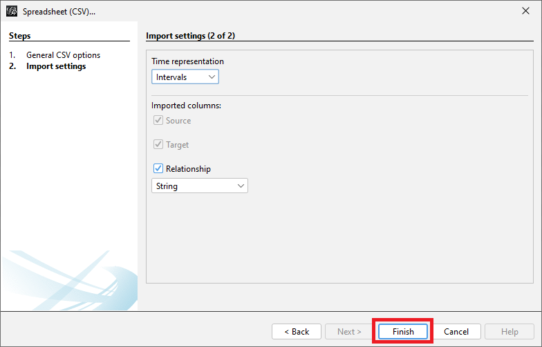Click the Steps heading in the sidebar

20,36
